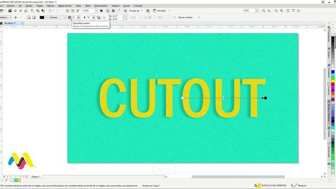Open the Mapas de bits menu
336x189 pixels.
click(65, 6)
